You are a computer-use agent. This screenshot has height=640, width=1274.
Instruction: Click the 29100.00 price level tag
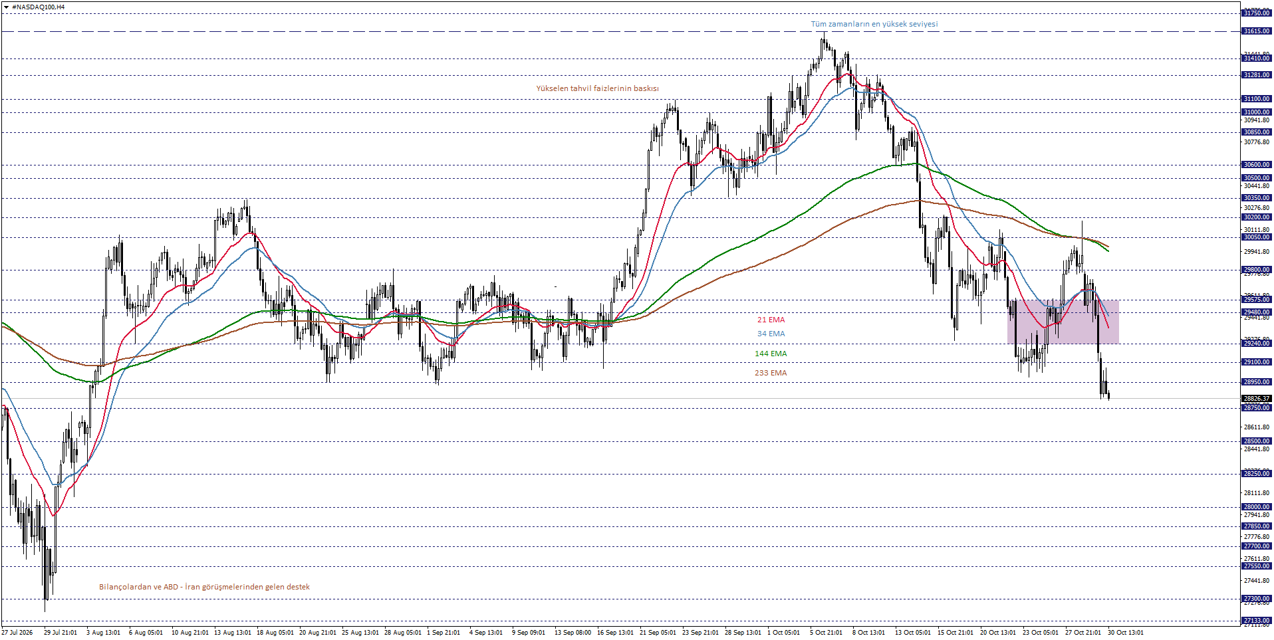coord(1256,362)
